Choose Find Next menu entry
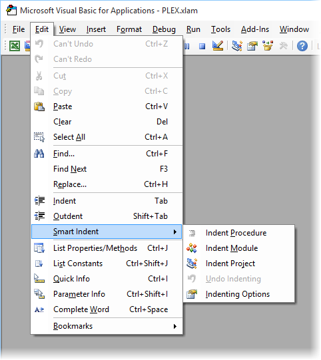The height and width of the screenshot is (360, 321). coord(107,169)
